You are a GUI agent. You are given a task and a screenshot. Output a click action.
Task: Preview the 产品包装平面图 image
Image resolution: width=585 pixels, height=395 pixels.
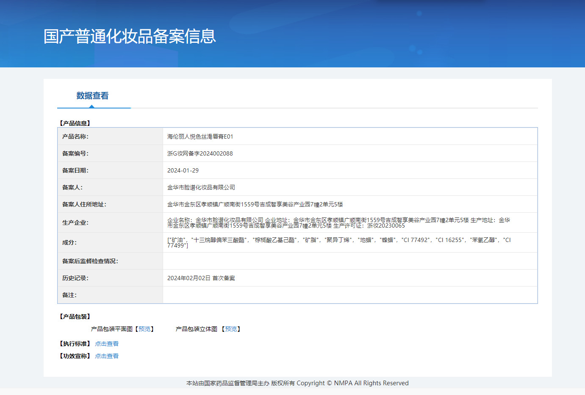click(x=144, y=329)
